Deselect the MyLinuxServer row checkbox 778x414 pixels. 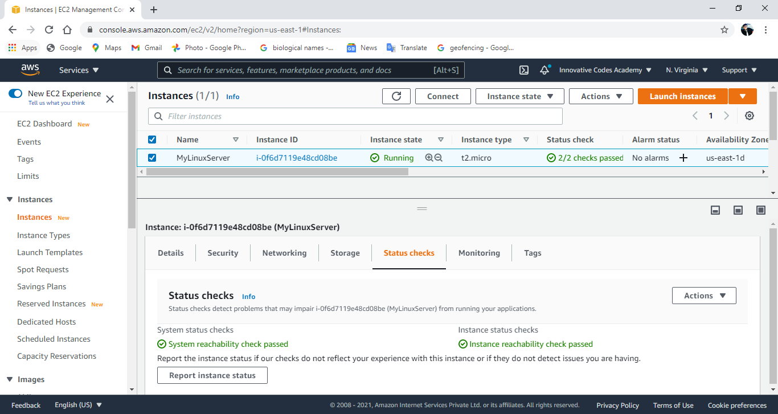152,158
